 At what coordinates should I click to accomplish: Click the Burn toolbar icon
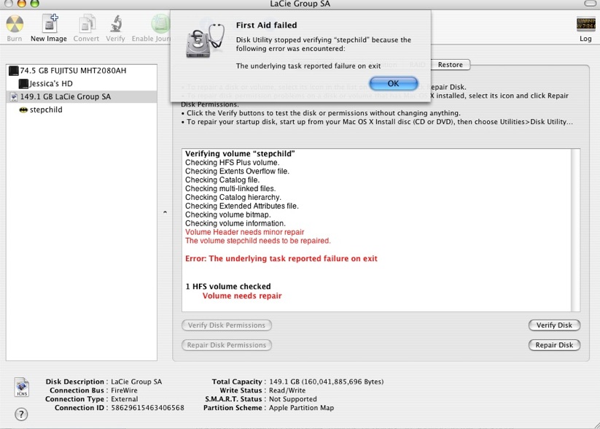[15, 24]
